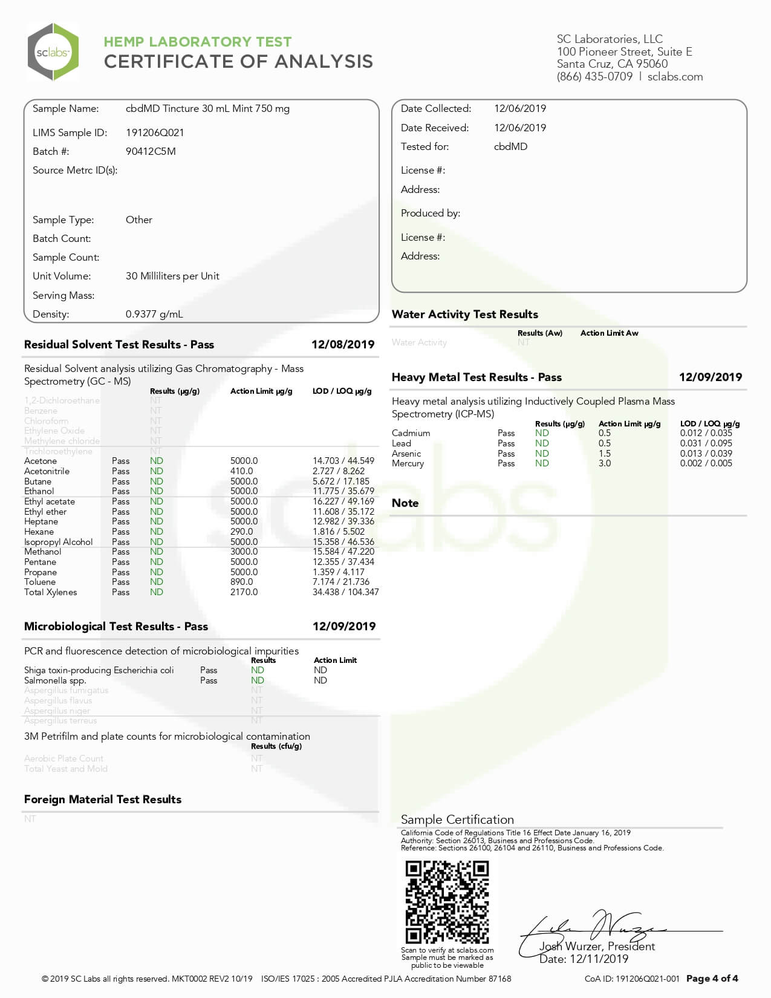
Task: Click the QR code for verification
Action: [x=447, y=902]
